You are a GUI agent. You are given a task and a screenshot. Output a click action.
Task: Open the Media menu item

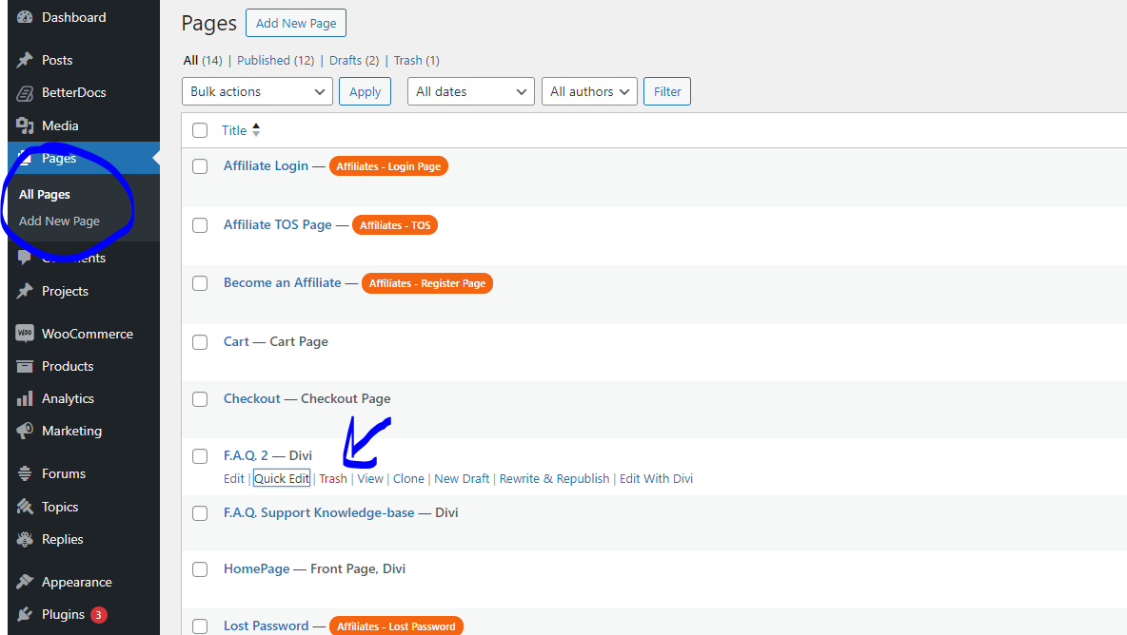tap(60, 125)
